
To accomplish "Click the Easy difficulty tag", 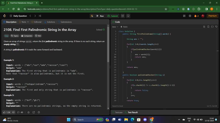I will [x=6, y=36].
